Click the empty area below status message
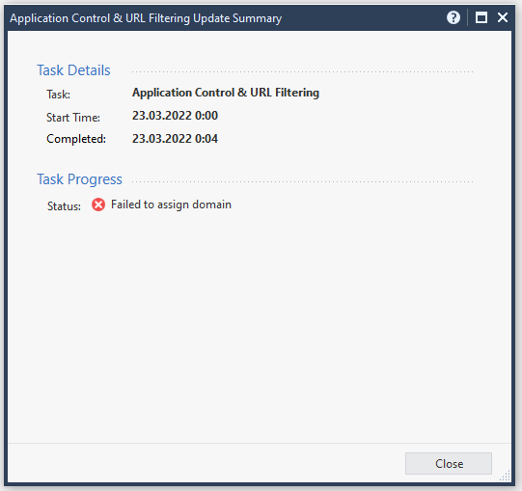Image resolution: width=522 pixels, height=491 pixels. tap(260, 326)
